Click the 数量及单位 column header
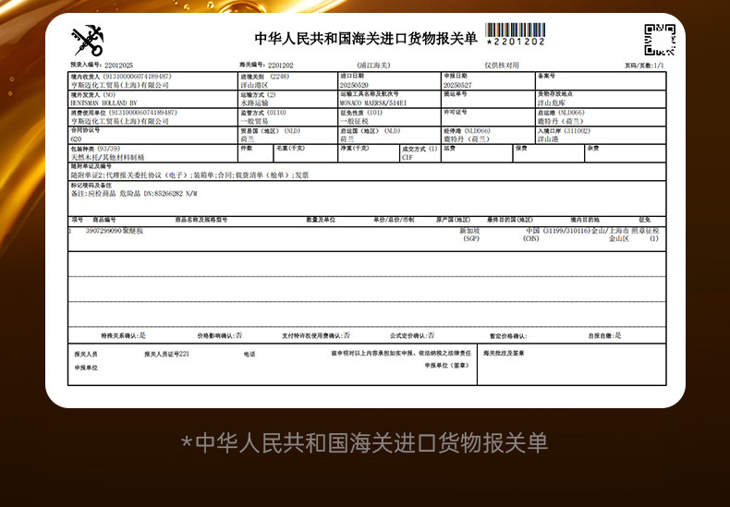Viewport: 730px width, 507px height. 321,220
